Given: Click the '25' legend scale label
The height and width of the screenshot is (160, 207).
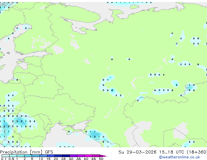Looking at the screenshot, I should [63, 159].
